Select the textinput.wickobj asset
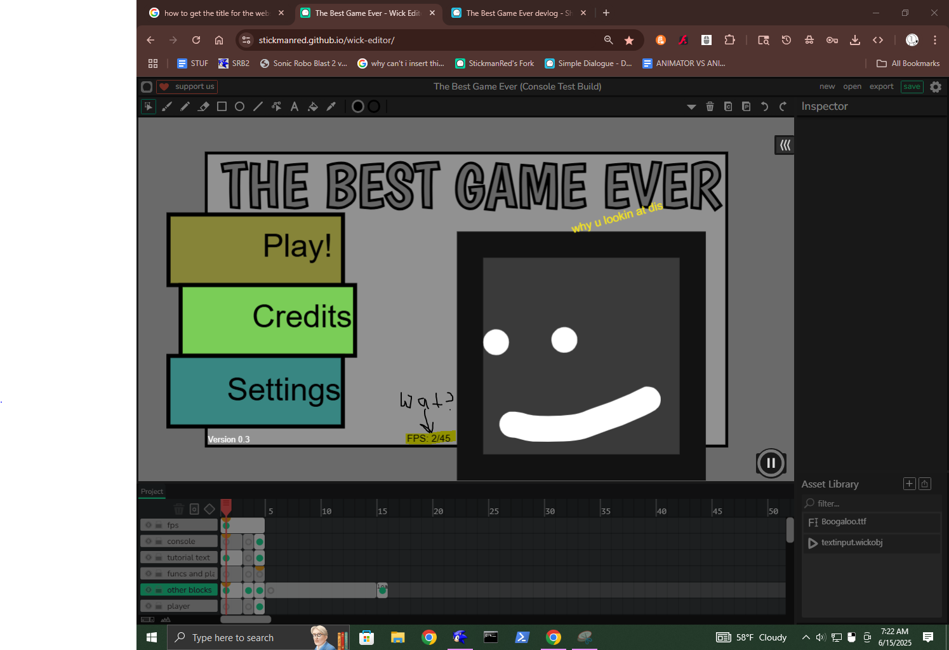Screen dimensions: 949x650 pos(872,543)
